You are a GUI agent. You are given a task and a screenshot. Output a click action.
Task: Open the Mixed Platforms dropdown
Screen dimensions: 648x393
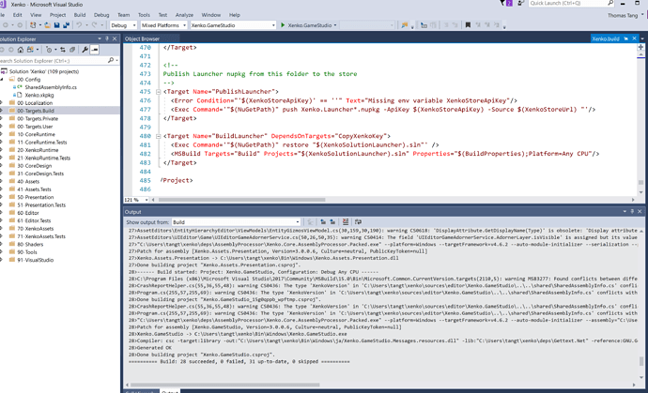coord(163,25)
